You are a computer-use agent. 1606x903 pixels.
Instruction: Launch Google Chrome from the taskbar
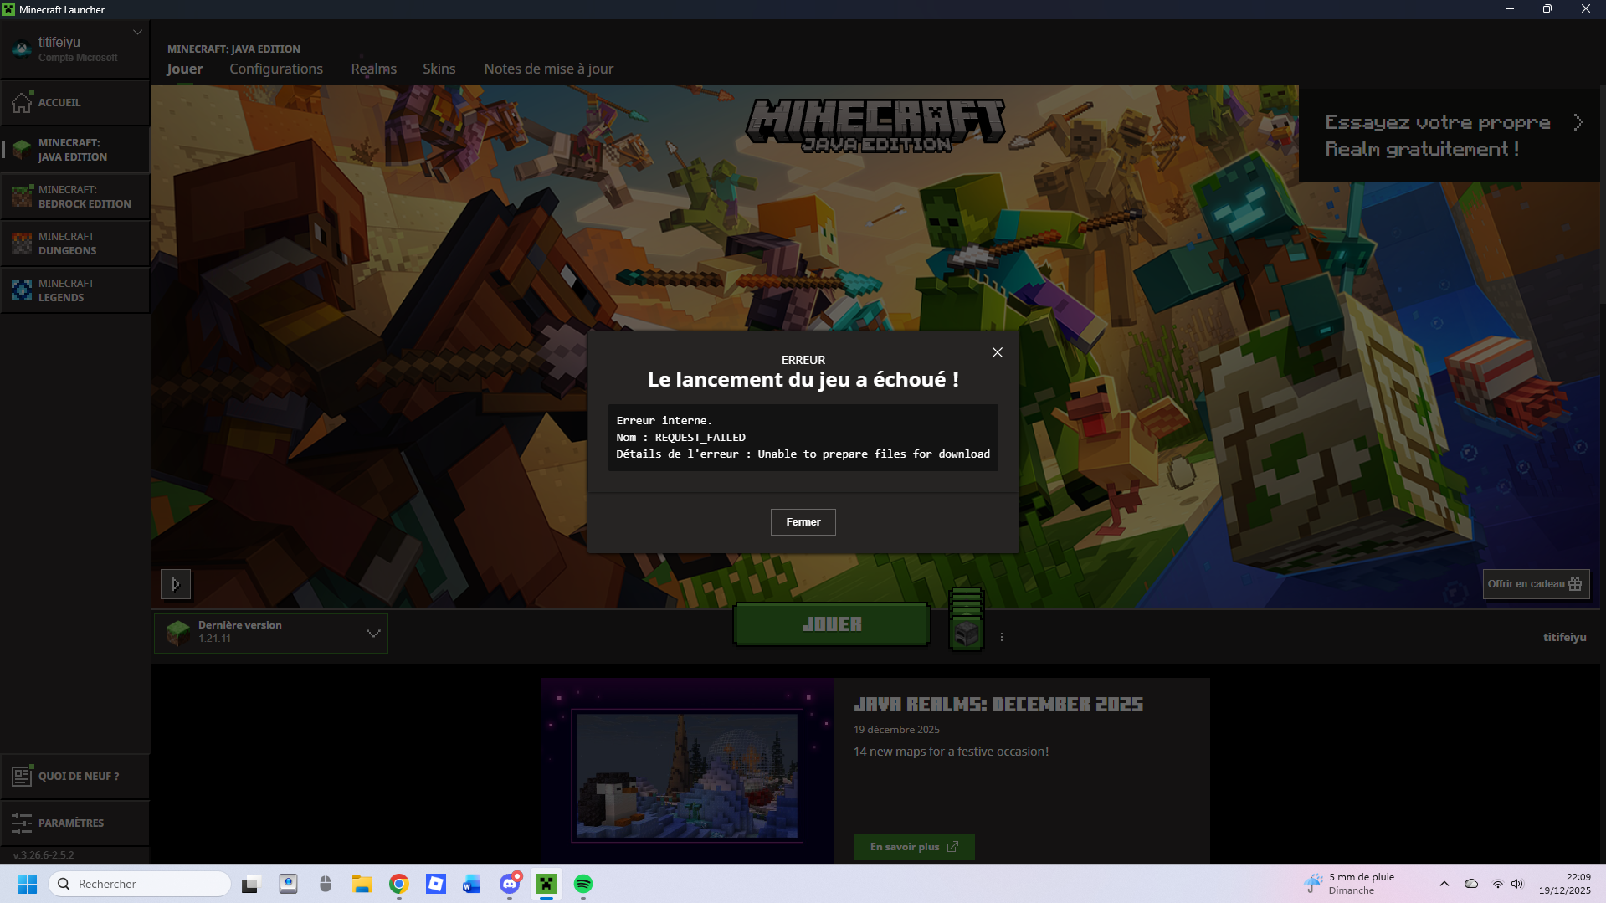(x=398, y=884)
